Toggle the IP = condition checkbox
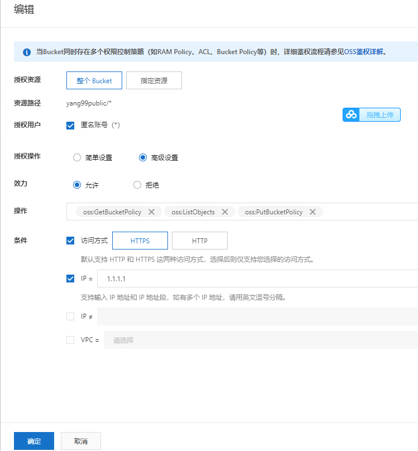Screen dimensions: 418x451 click(x=70, y=279)
